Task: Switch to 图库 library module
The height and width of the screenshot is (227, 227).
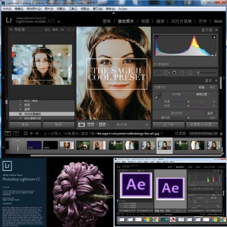Action: [x=107, y=21]
